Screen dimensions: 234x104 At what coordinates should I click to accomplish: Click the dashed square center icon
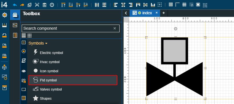click(160, 5)
